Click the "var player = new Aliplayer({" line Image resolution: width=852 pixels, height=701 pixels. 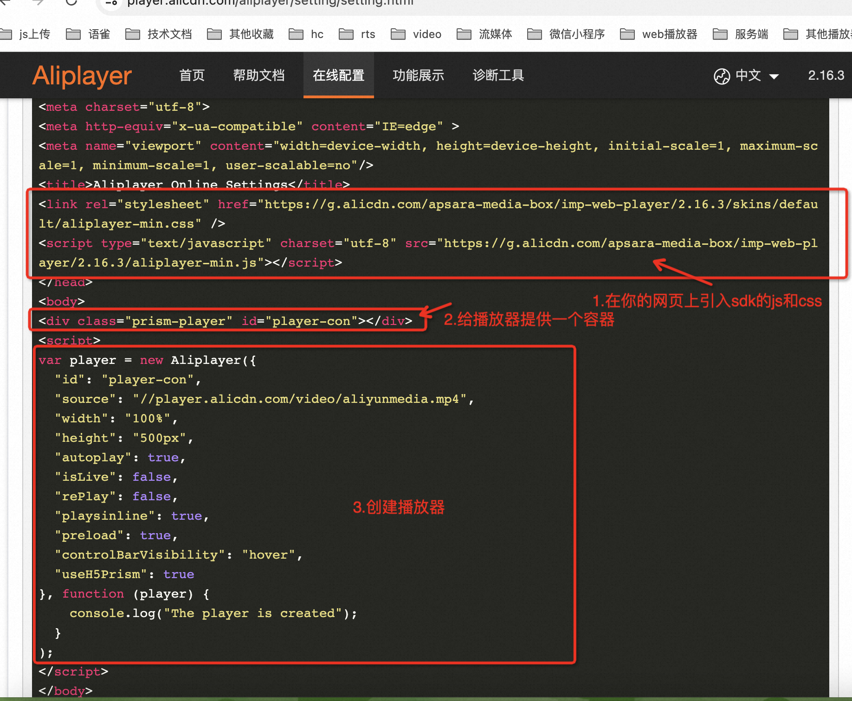coord(148,360)
